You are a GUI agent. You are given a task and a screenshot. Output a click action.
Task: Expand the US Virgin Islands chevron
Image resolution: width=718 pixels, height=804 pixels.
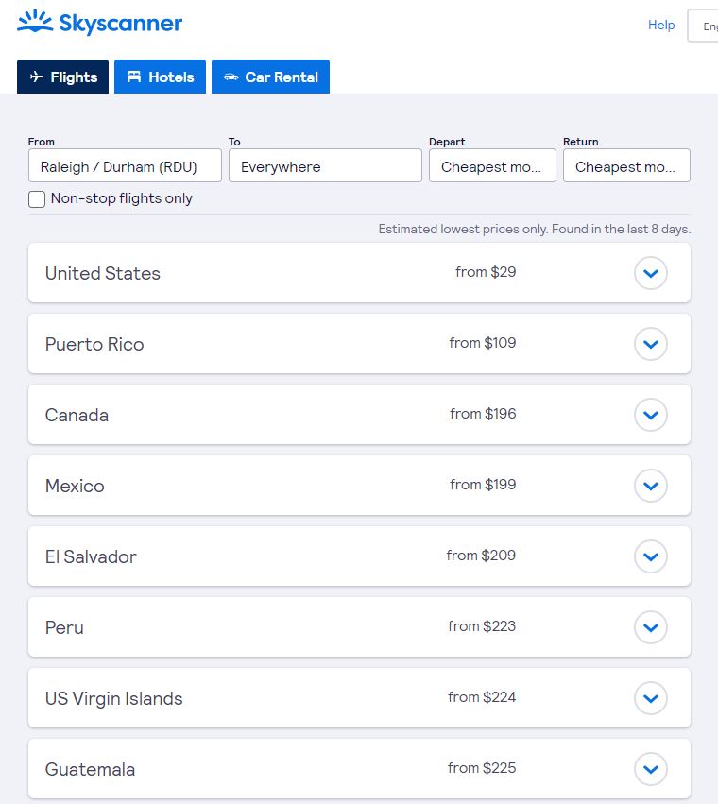(x=650, y=698)
